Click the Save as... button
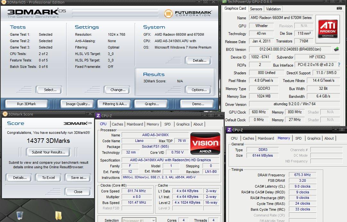Image resolution: width=347 pixels, height=222 pixels. click(78, 178)
